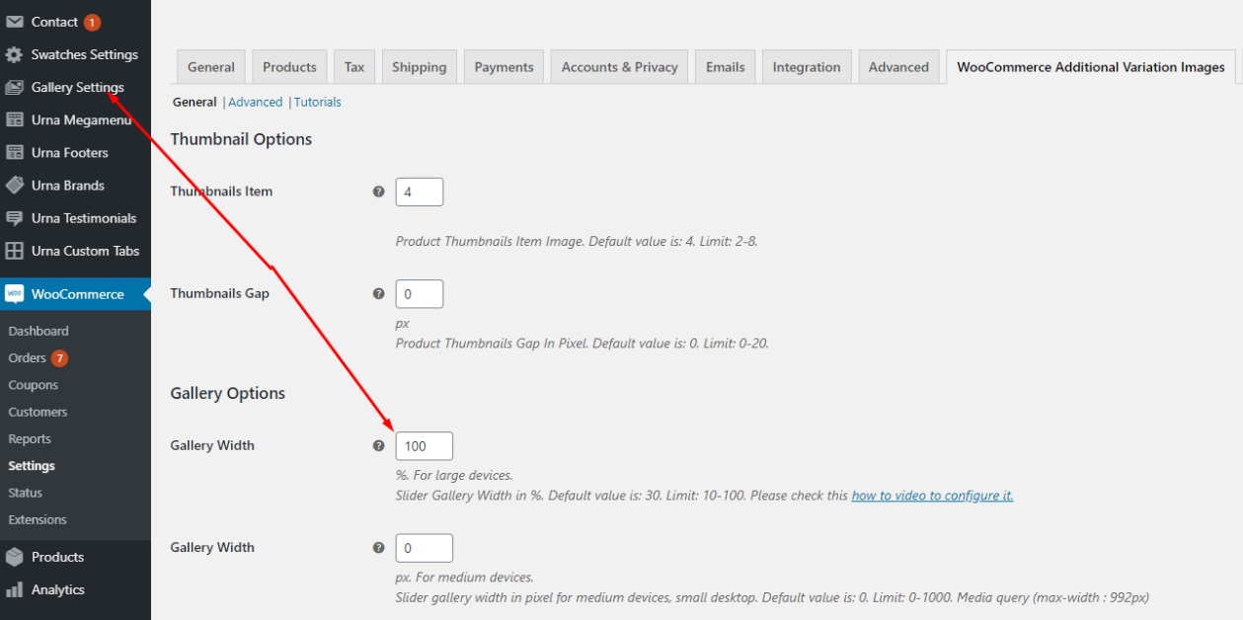1243x620 pixels.
Task: Open the Advanced settings tab
Action: [x=898, y=67]
